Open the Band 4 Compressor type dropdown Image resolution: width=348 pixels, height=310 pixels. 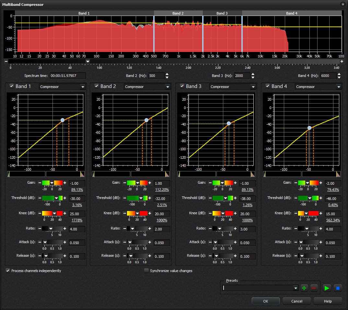[318, 87]
